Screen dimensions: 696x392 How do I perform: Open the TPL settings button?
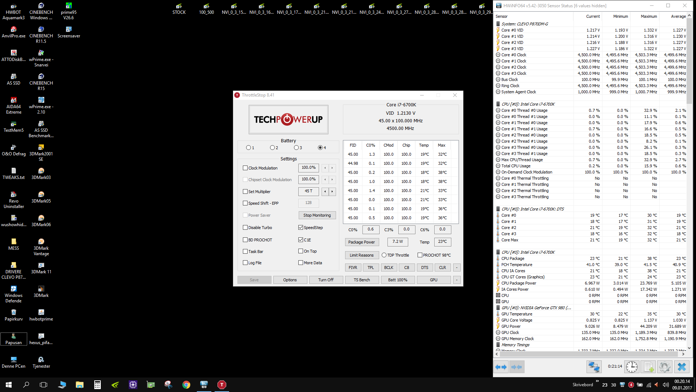pyautogui.click(x=370, y=268)
